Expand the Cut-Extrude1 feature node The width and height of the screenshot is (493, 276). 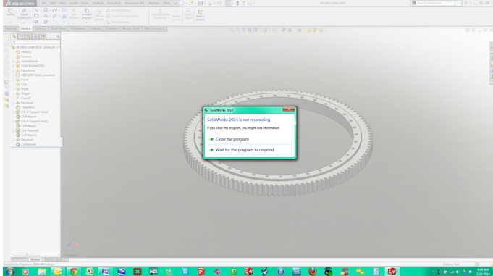pos(13,130)
